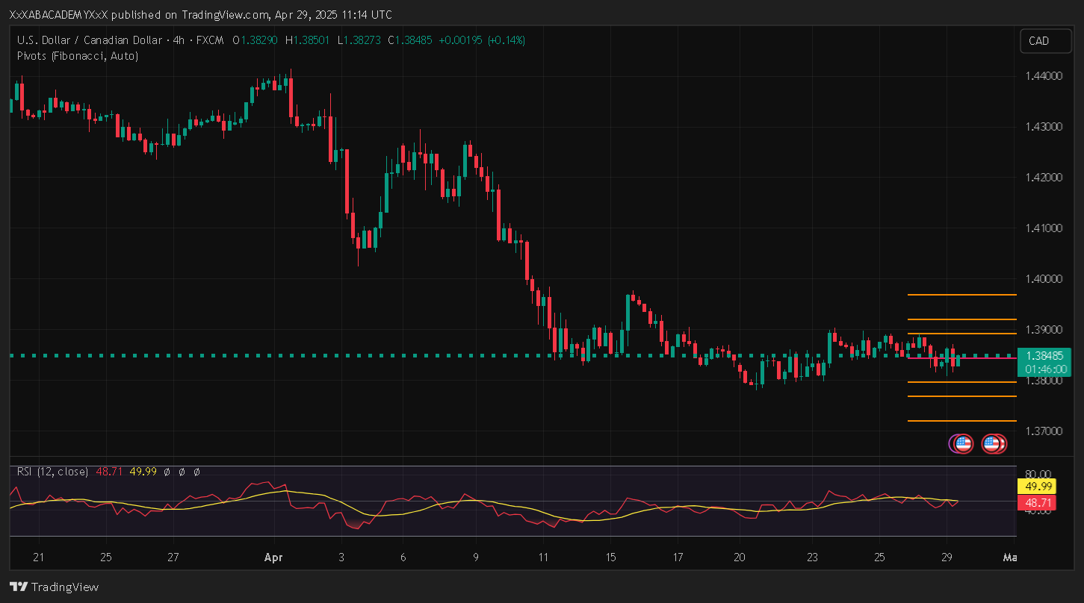Click the 1.44000 price axis label

[x=1043, y=76]
